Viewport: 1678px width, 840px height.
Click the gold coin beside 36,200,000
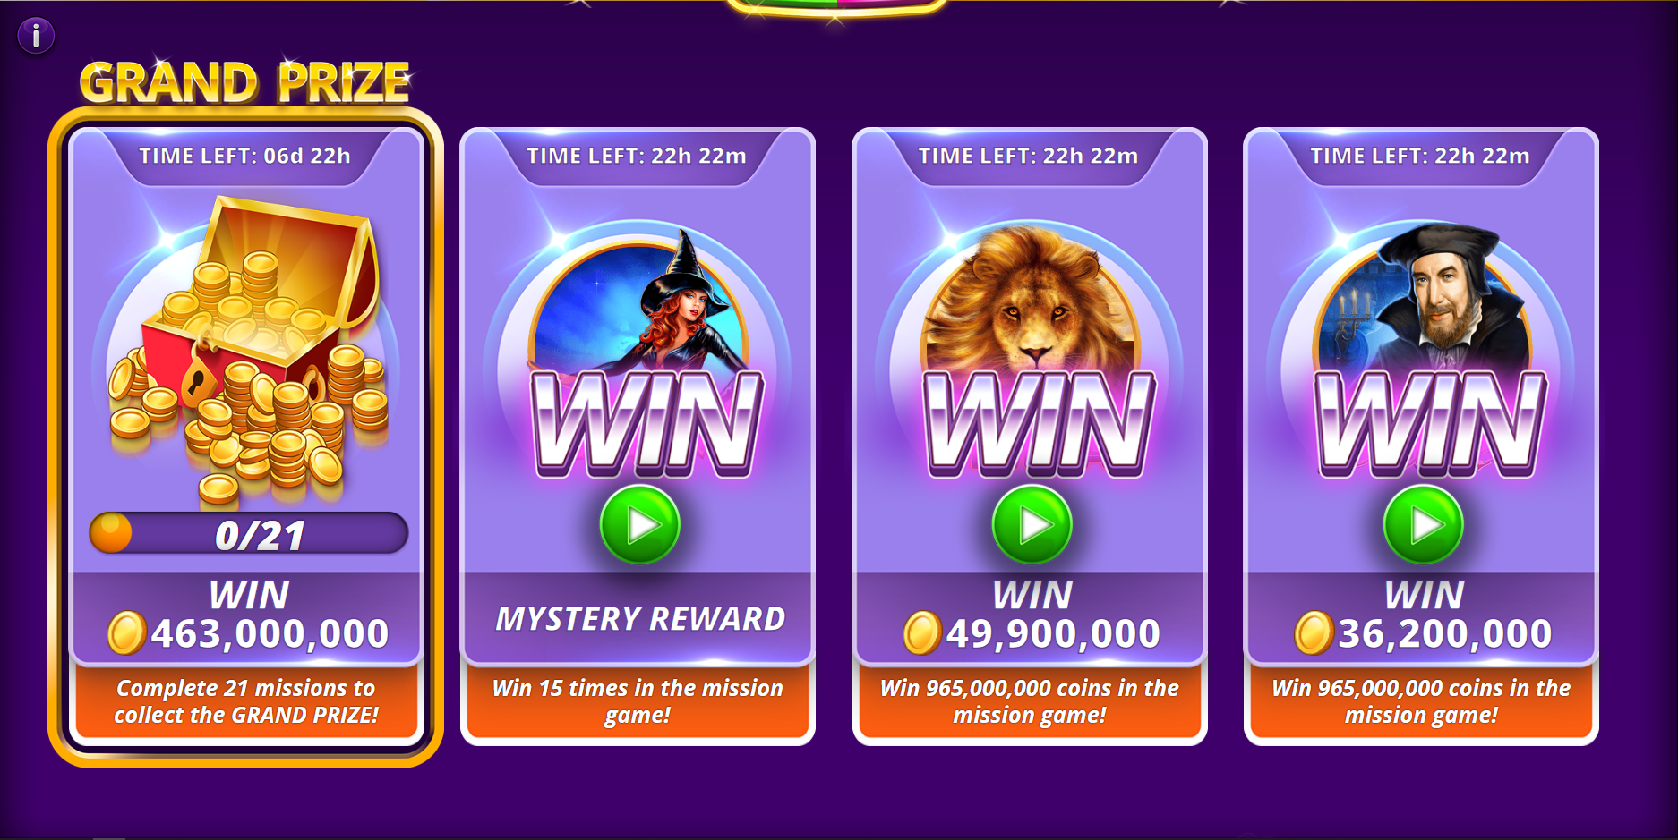point(1314,633)
